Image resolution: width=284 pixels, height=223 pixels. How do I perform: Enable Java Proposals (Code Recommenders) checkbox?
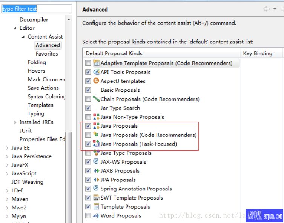point(88,135)
